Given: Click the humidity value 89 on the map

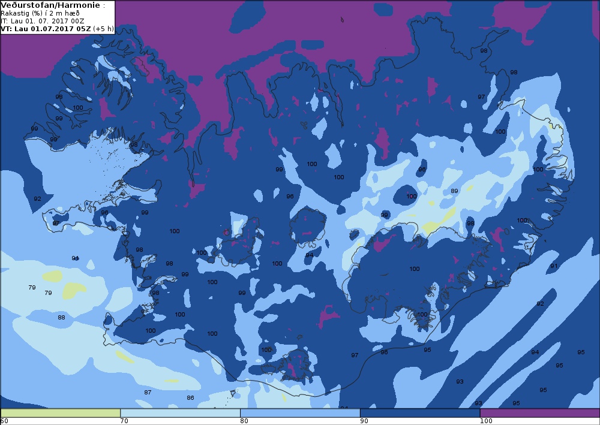Looking at the screenshot, I should click(x=454, y=191).
